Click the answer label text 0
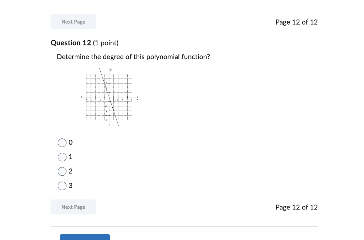364x240 pixels. tap(71, 142)
